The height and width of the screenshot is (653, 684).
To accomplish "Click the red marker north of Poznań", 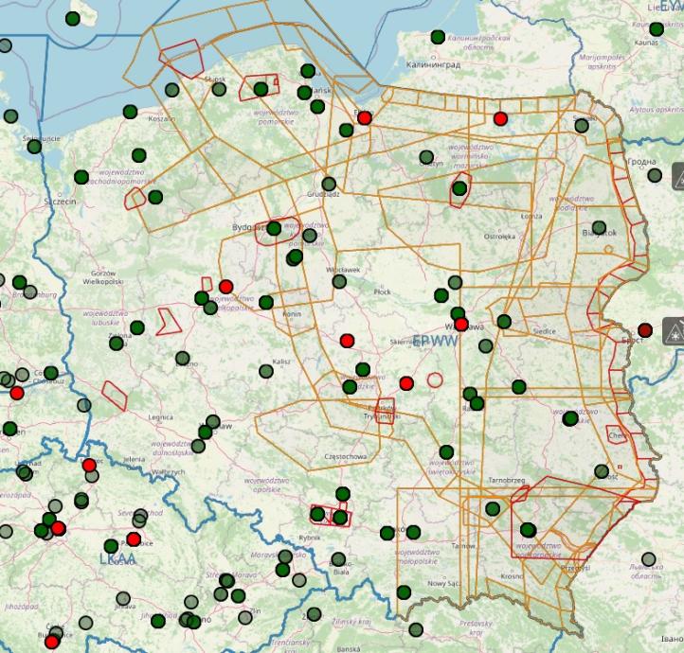I will point(225,287).
